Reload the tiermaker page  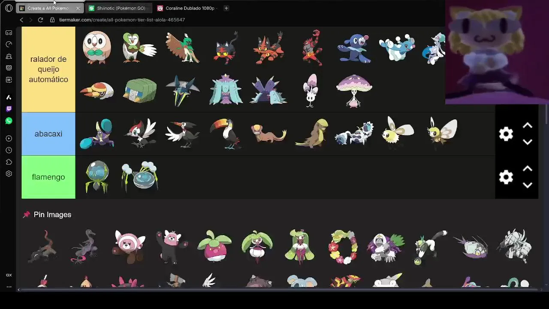[x=40, y=20]
